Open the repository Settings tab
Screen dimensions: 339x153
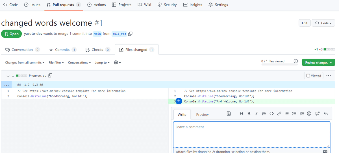click(218, 5)
